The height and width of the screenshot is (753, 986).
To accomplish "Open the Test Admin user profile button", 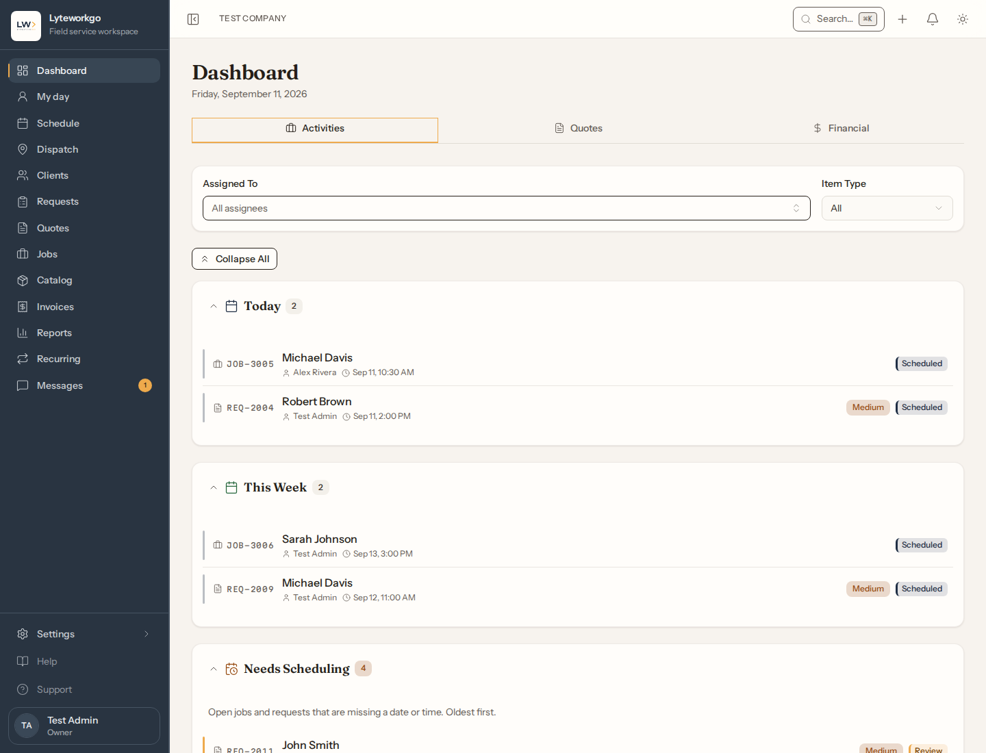I will (x=84, y=726).
